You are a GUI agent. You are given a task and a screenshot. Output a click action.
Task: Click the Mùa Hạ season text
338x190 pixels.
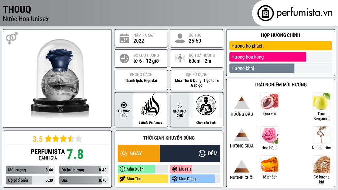[x=185, y=169]
